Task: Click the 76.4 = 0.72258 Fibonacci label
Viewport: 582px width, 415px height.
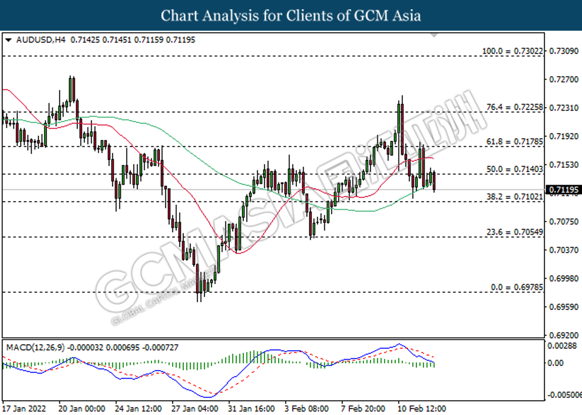Action: [514, 107]
